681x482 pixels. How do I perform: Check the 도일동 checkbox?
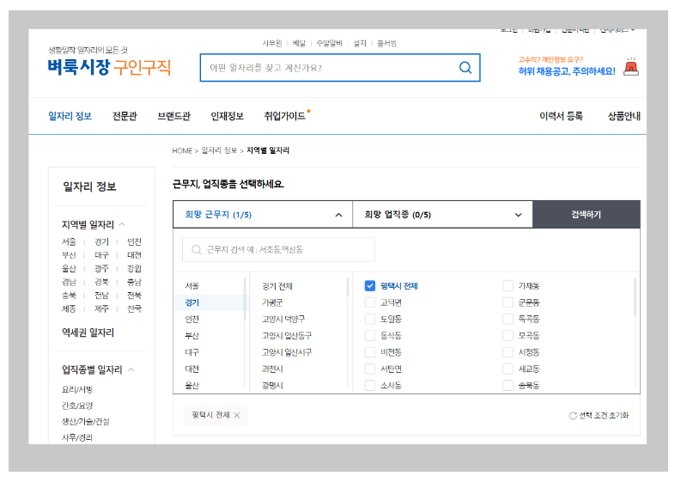pyautogui.click(x=370, y=319)
